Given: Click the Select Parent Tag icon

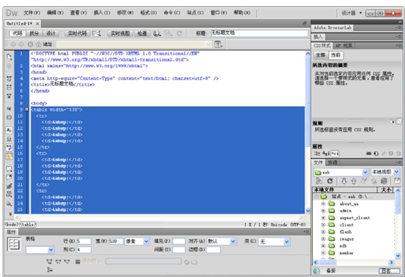Looking at the screenshot, I should tap(9, 108).
